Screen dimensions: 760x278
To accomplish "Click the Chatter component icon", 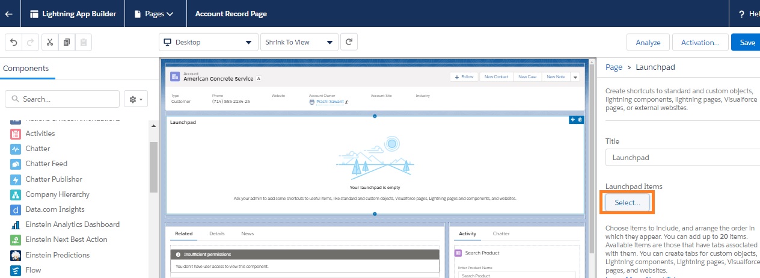I will click(x=16, y=149).
